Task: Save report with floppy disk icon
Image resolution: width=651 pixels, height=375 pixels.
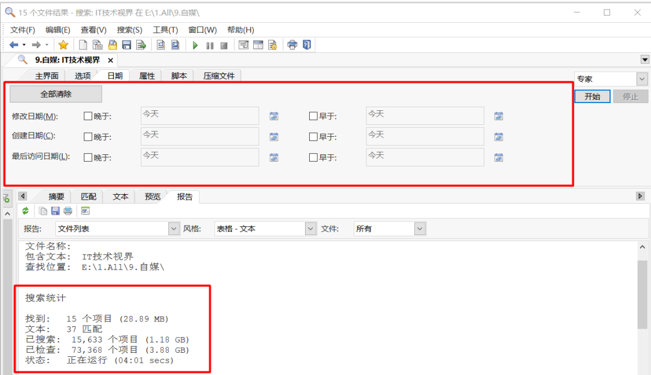Action: 55,211
